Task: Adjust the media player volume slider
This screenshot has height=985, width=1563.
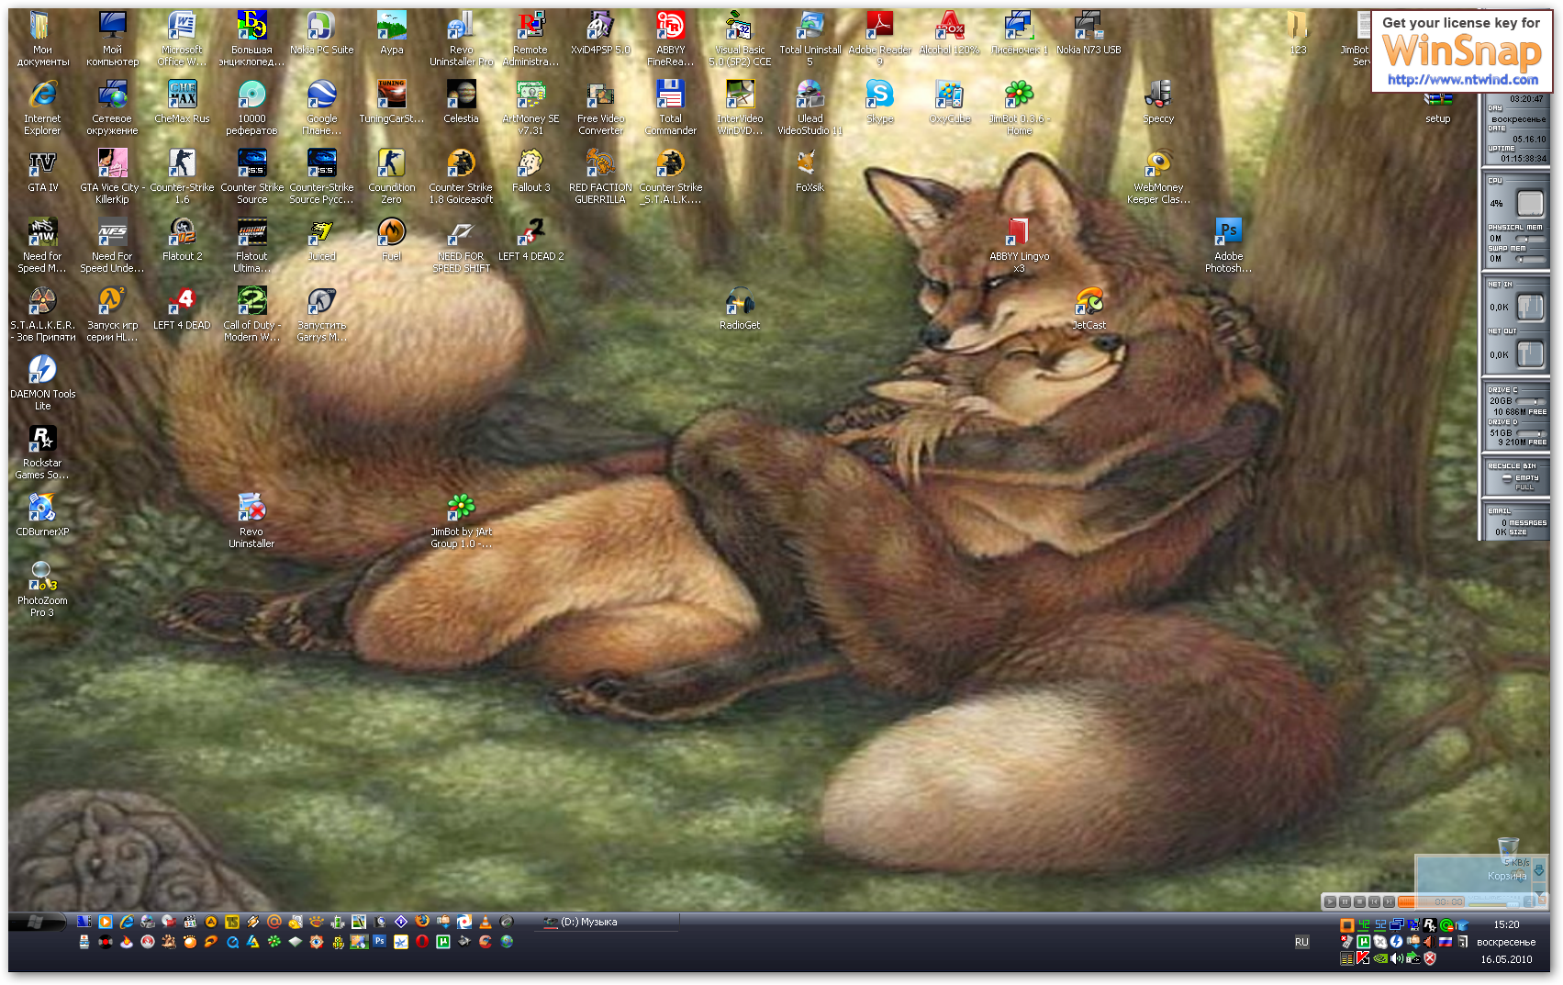Action: pos(1512,903)
